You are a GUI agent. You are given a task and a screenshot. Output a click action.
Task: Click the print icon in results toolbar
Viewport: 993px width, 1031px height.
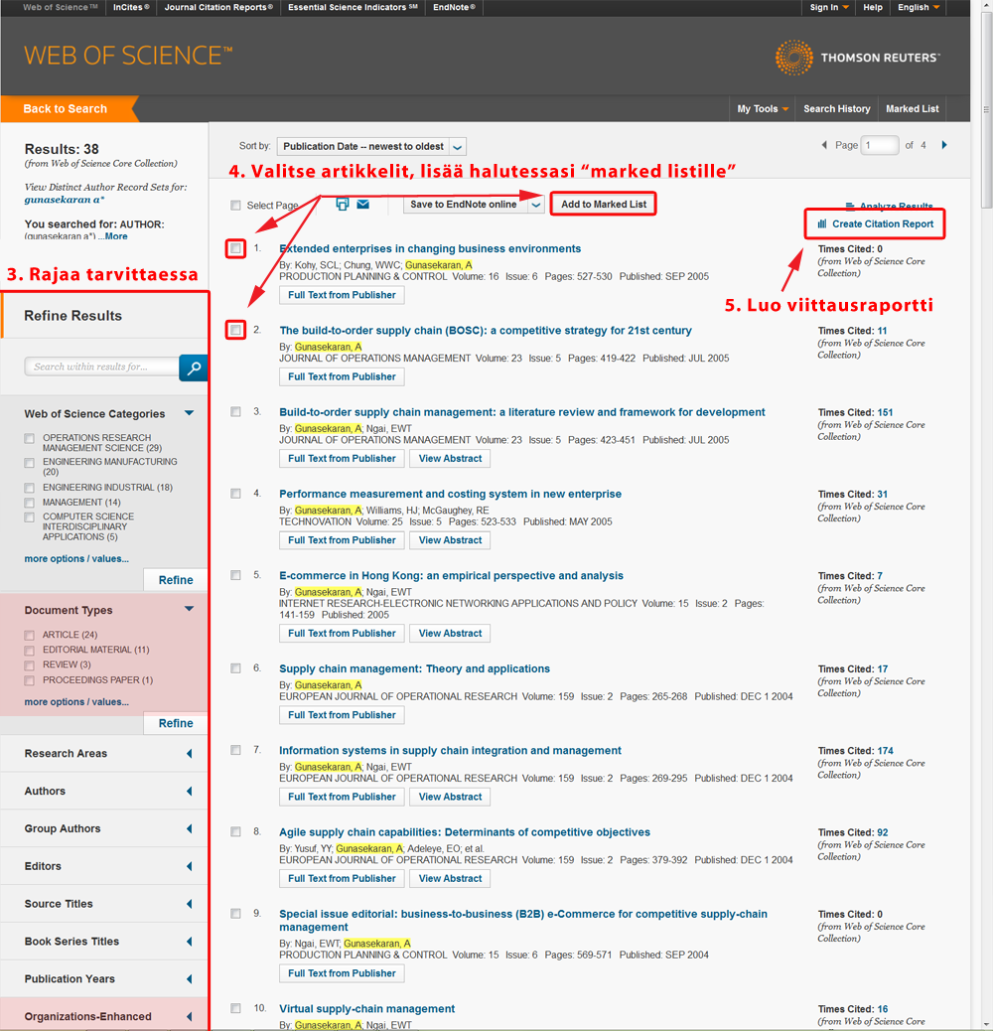tap(342, 204)
